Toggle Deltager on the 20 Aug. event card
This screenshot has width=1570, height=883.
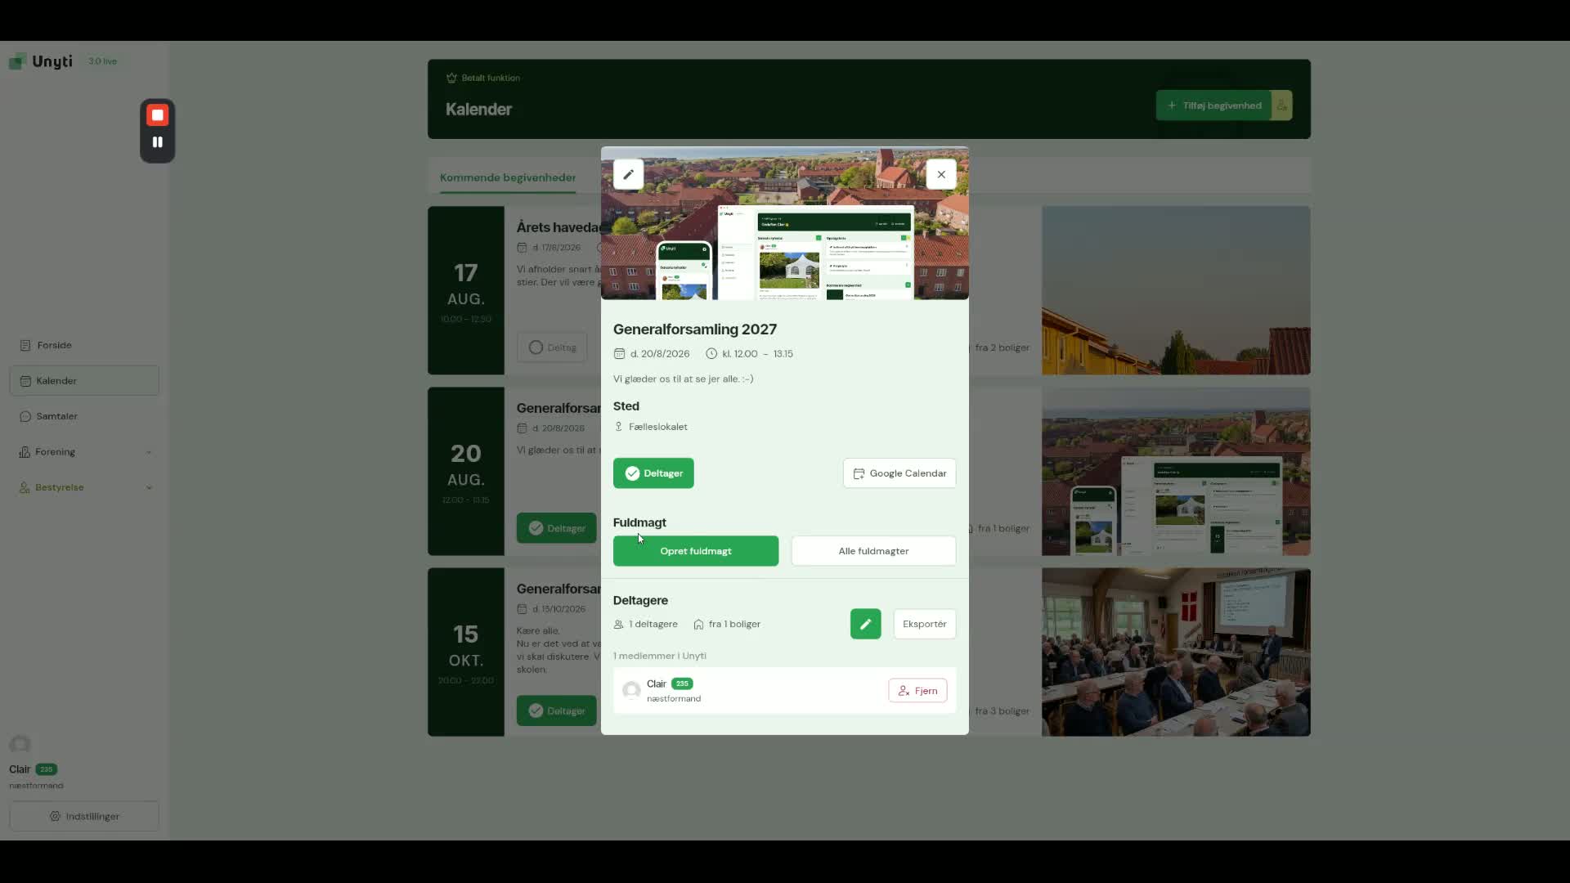pyautogui.click(x=557, y=528)
